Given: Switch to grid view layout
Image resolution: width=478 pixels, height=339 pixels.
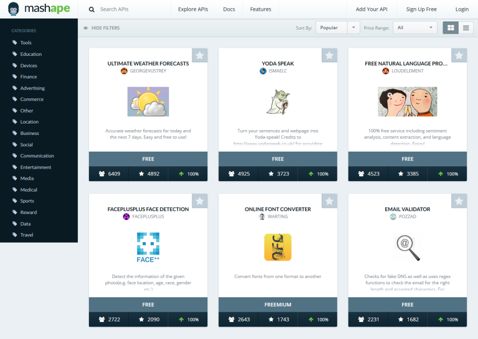Looking at the screenshot, I should pos(451,28).
